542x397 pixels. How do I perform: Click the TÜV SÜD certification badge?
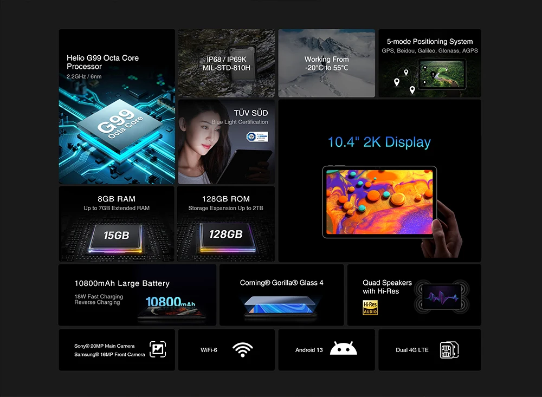tap(257, 137)
